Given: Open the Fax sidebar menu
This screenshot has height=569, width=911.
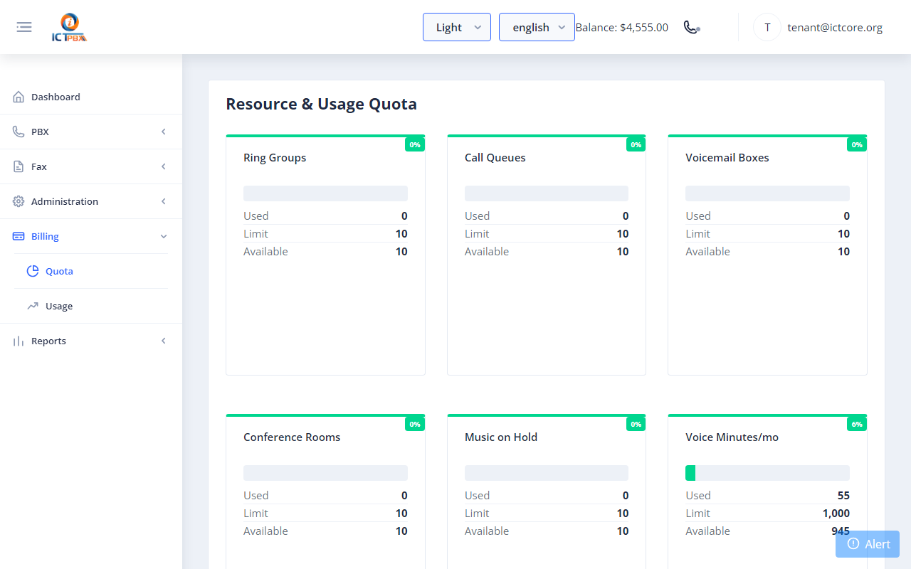Looking at the screenshot, I should point(91,166).
